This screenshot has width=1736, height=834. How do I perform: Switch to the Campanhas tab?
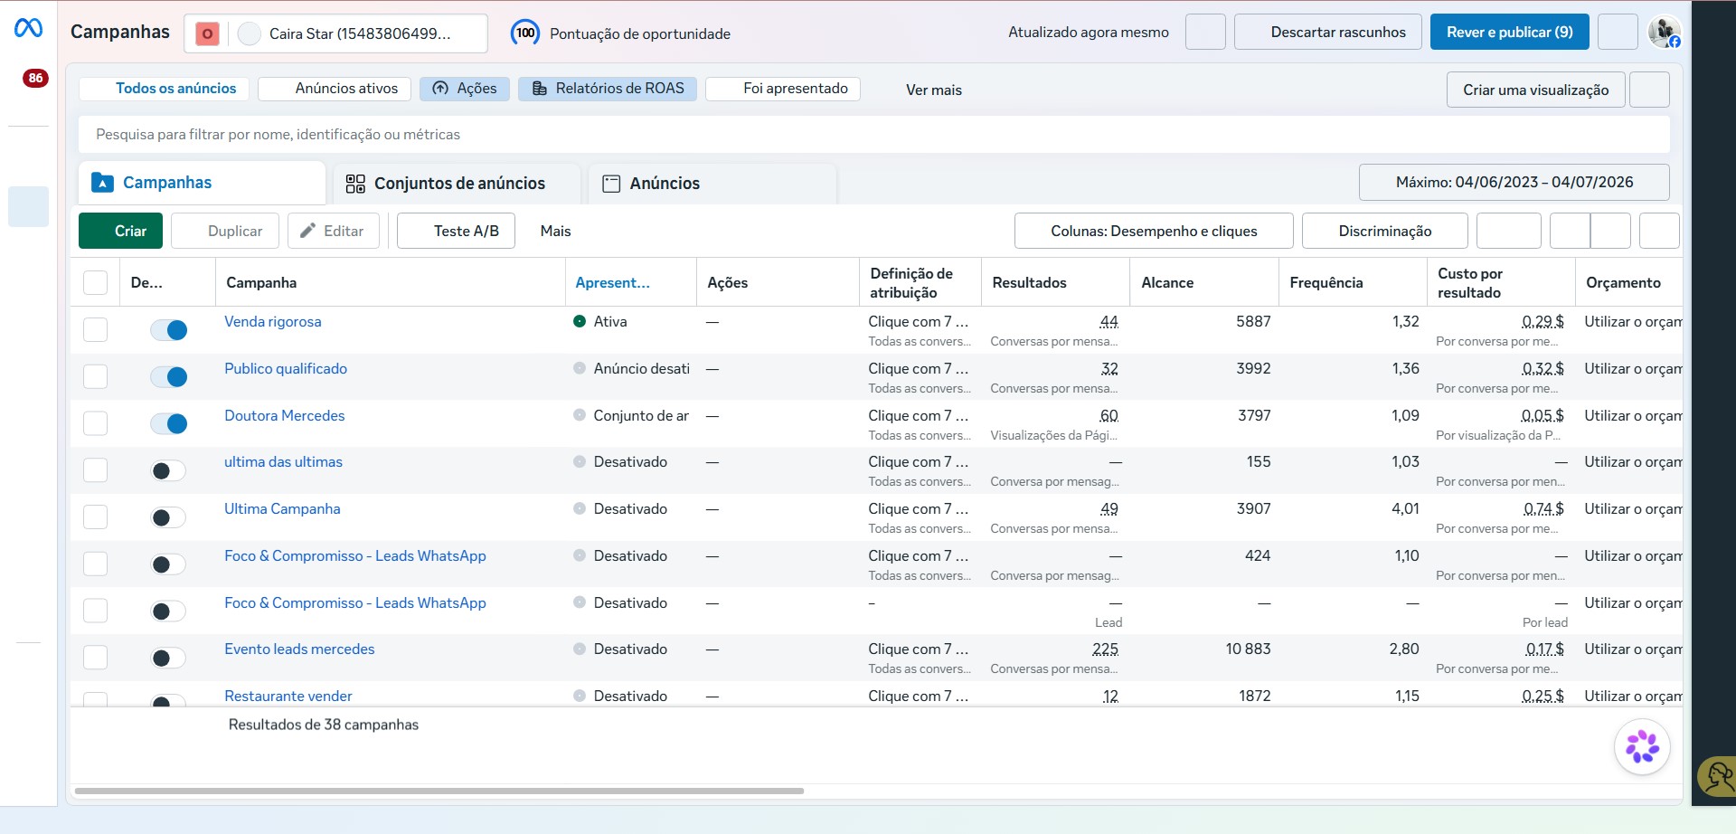click(202, 183)
